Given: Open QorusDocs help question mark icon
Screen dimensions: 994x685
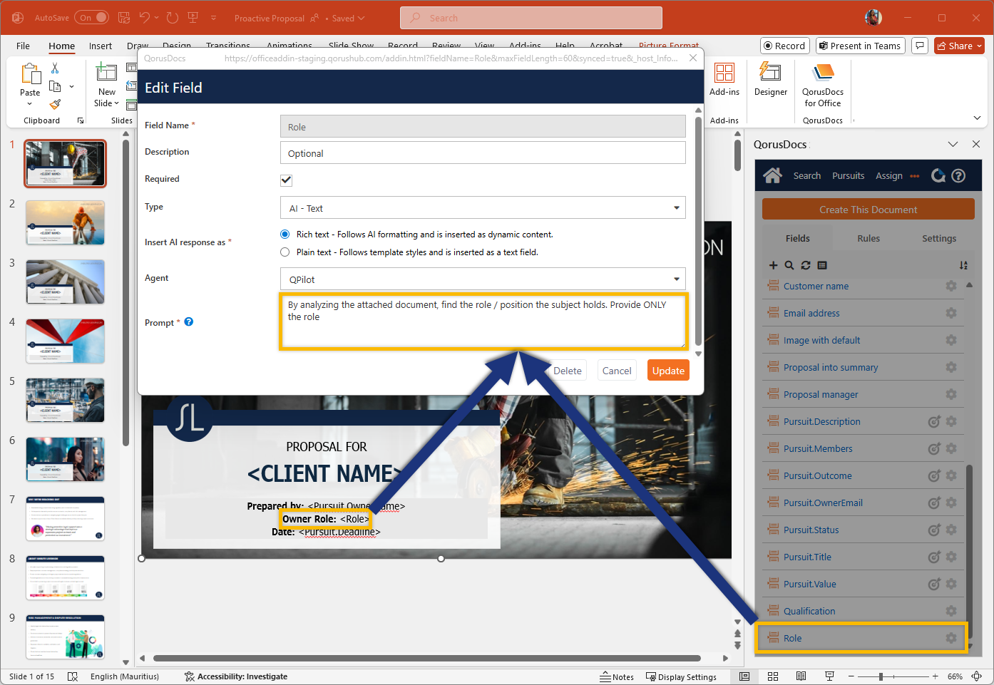Looking at the screenshot, I should pyautogui.click(x=958, y=175).
